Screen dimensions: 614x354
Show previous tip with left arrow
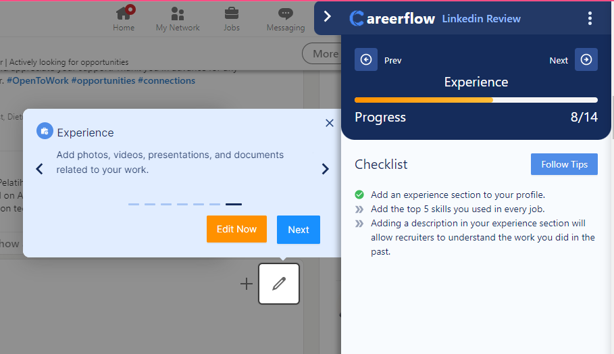pos(40,169)
